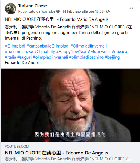140x164 pixels.
Task: Click the video thumbnail of the singer
Action: click(70, 105)
